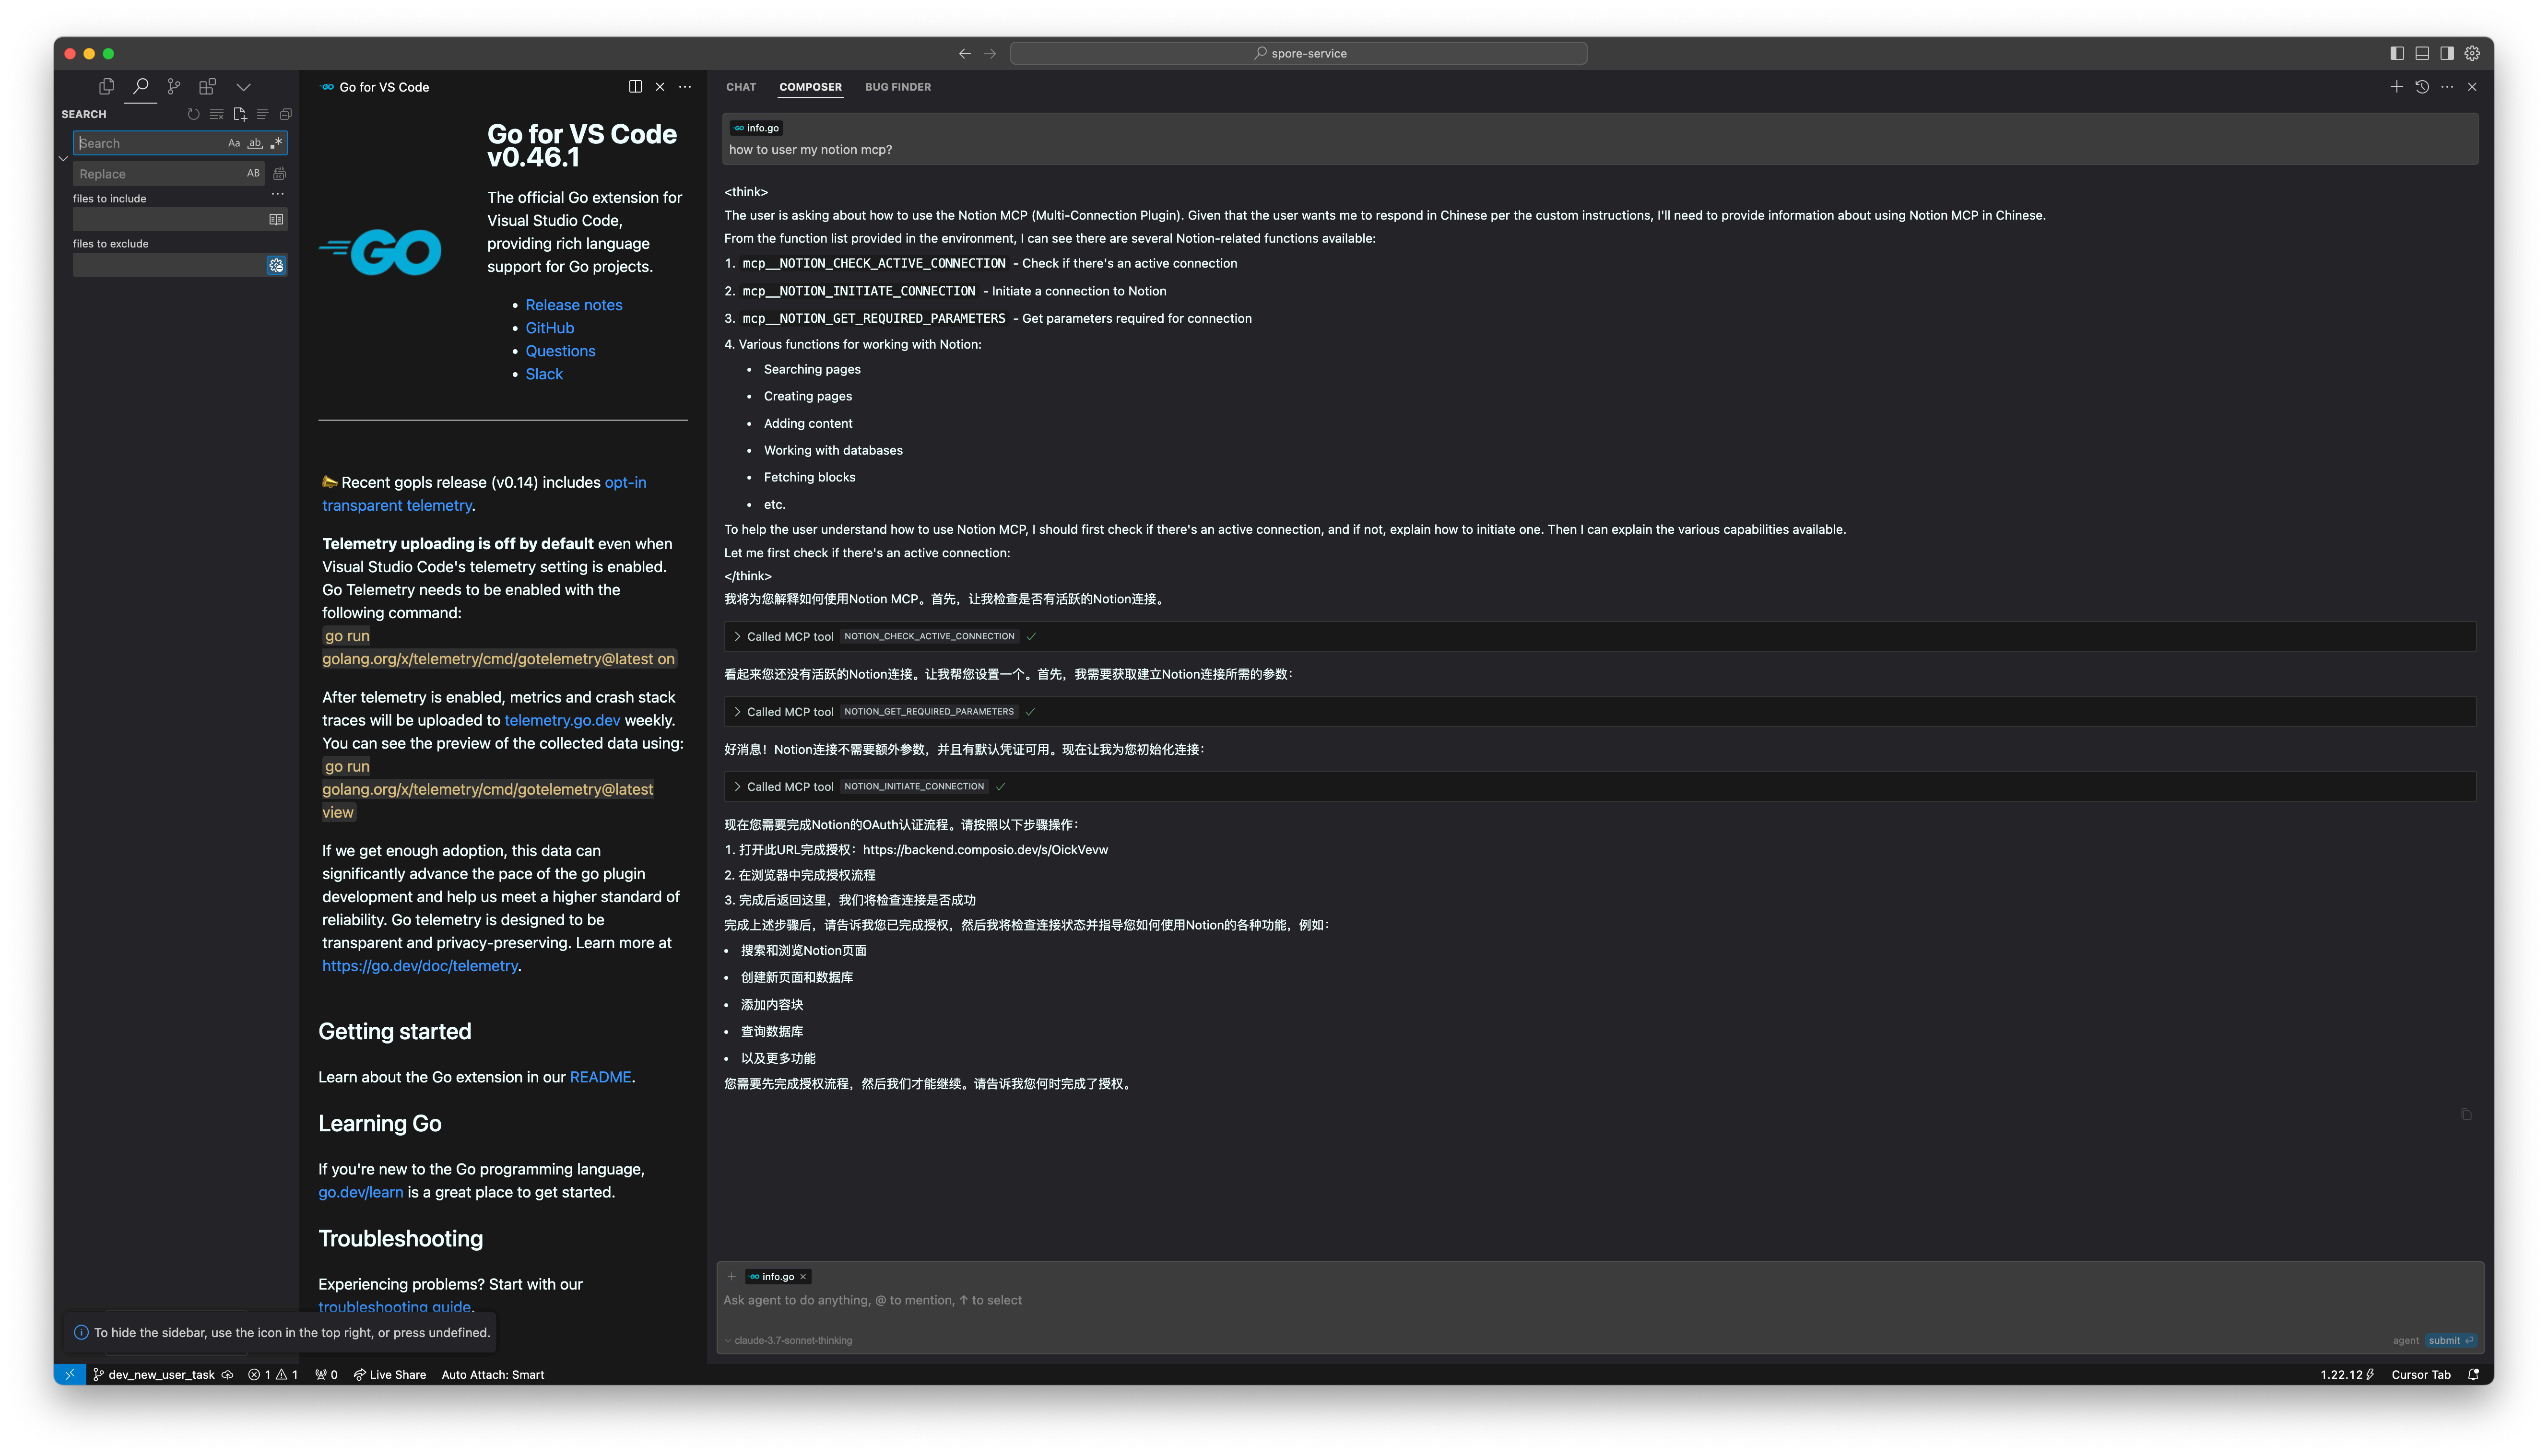Expand the NOTION_CHECK_ACTIVE_CONNECTION tool call

[1600, 636]
